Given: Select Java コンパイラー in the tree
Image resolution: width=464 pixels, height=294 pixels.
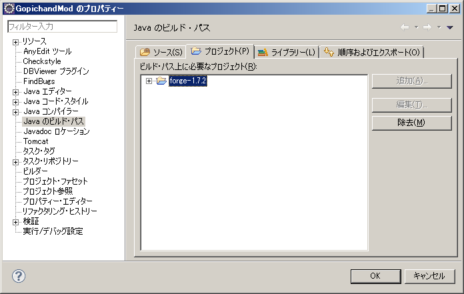Looking at the screenshot, I should click(51, 111).
